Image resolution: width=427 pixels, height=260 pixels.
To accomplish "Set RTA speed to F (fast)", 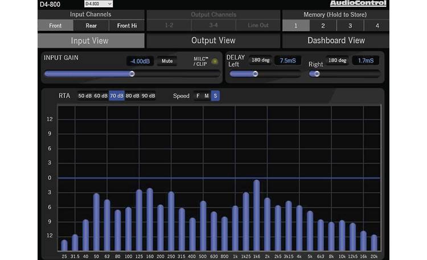I will (x=198, y=96).
